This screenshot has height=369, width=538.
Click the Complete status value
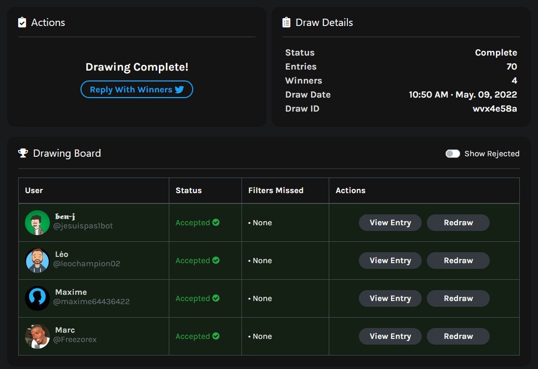point(496,53)
